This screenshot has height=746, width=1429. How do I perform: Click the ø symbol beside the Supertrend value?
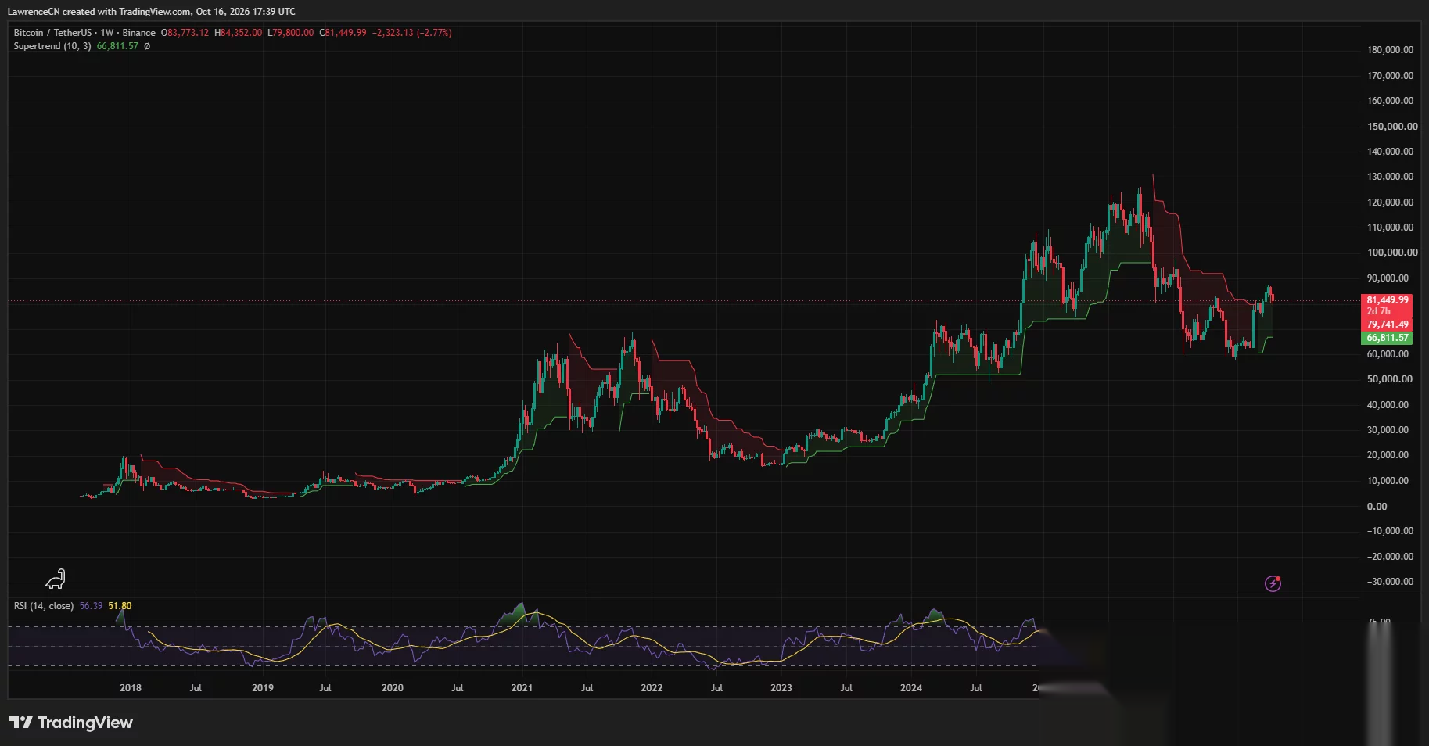(x=147, y=46)
